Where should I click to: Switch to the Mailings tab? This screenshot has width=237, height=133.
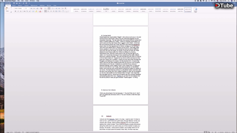(42, 6)
